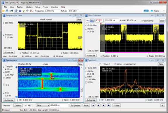The width and height of the screenshot is (168, 113).
Task: Click the red-line button beside 'S' button
Action: (101, 20)
